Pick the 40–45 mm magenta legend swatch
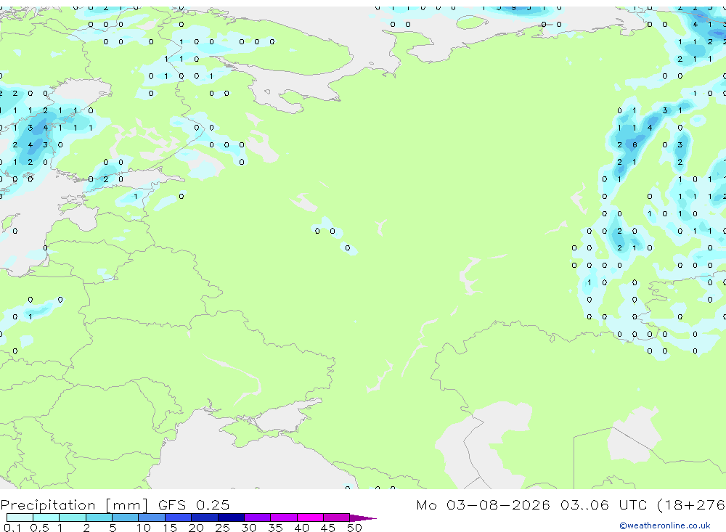 point(310,517)
